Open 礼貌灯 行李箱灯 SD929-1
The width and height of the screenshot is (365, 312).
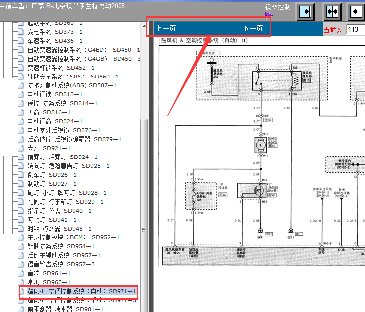click(x=65, y=202)
